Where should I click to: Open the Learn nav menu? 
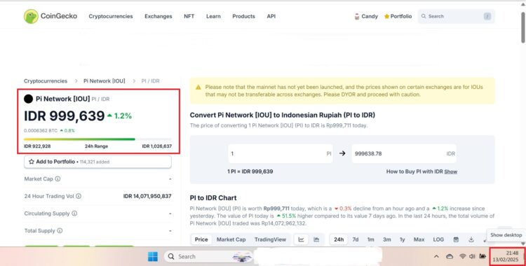click(x=213, y=16)
